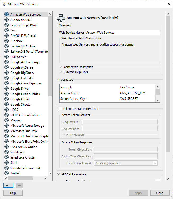Click the Web Service Name input field
This screenshot has height=199, width=173.
click(x=123, y=32)
